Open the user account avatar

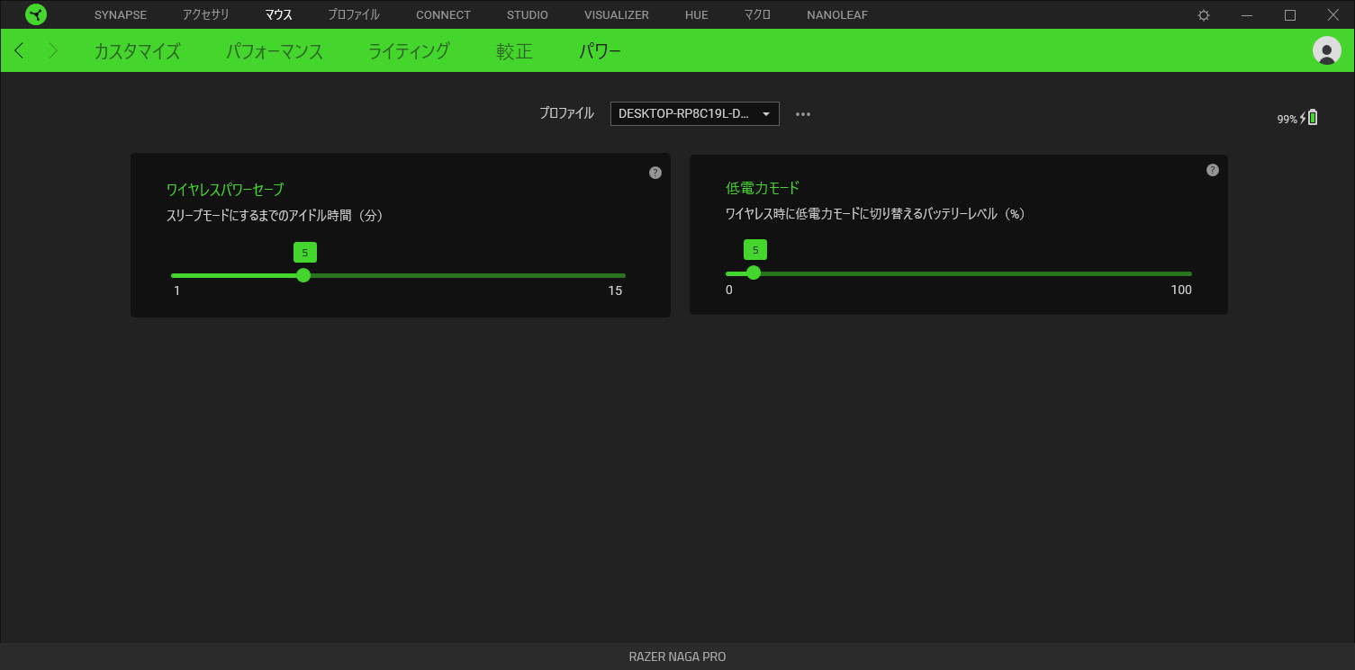(1326, 50)
